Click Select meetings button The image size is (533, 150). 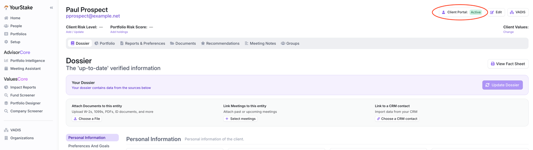(x=240, y=119)
